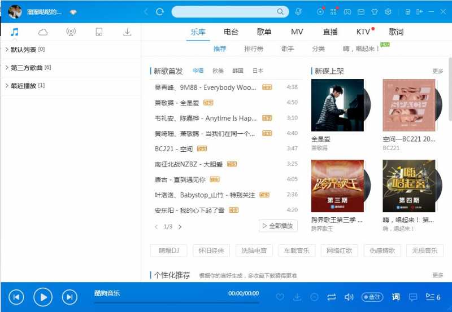452x312 pixels.
Task: Toggle the 音效 sound effect button
Action: pos(372,297)
